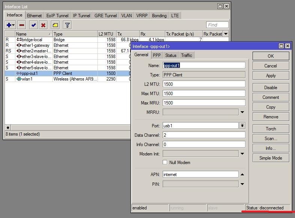Open the column selector dropdown in table header
This screenshot has height=218, width=295.
click(226, 34)
